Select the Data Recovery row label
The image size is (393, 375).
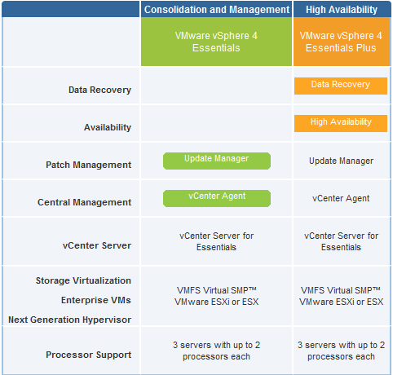coord(99,90)
